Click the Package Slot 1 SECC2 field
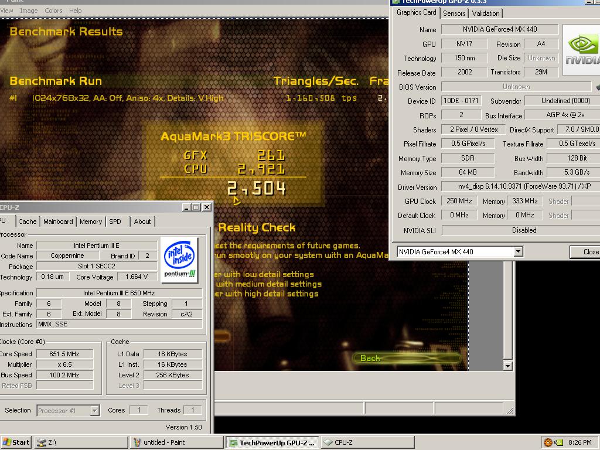The image size is (600, 450). pos(97,266)
